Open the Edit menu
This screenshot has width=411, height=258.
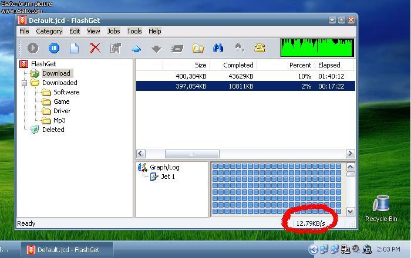pyautogui.click(x=75, y=31)
